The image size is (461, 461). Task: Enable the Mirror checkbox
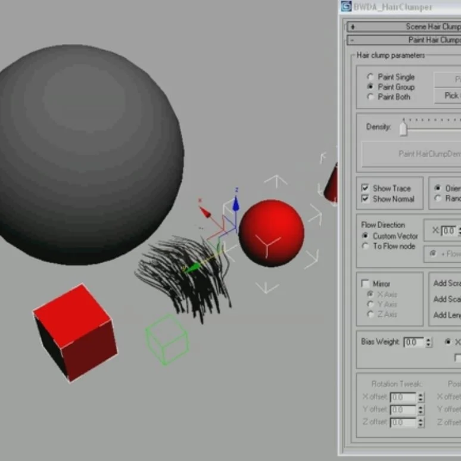365,284
